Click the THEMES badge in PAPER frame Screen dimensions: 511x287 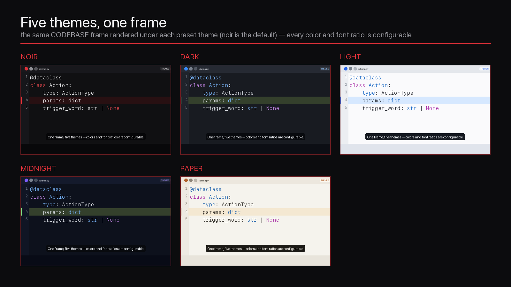tap(325, 180)
